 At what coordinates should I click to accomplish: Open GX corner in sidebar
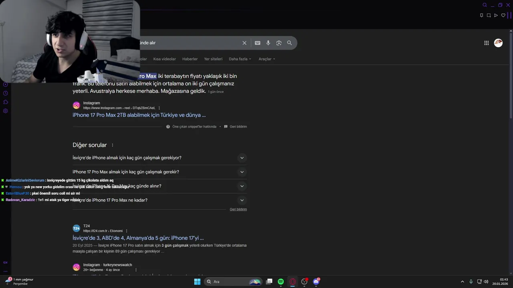pos(5,262)
